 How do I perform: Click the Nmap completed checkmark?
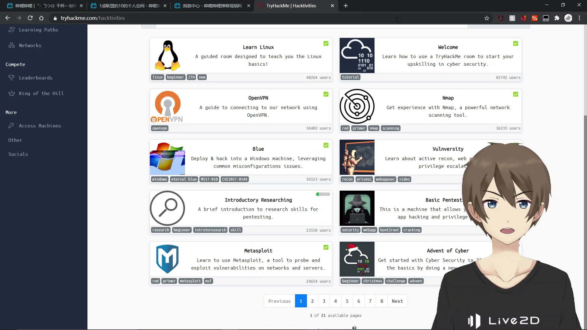tap(516, 94)
